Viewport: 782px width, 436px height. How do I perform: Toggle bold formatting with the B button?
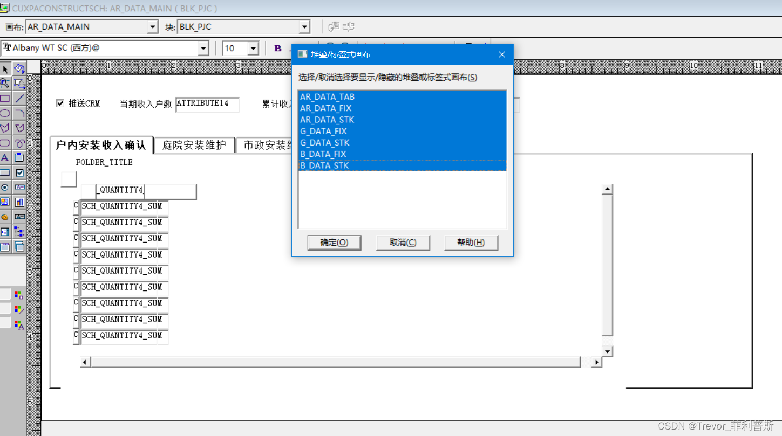pyautogui.click(x=277, y=48)
